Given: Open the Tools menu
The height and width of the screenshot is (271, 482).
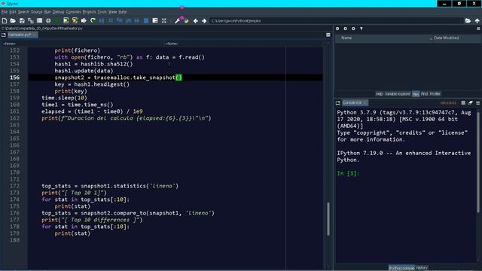Looking at the screenshot, I should click(x=102, y=12).
